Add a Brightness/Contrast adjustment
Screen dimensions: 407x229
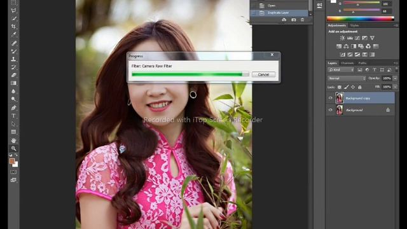tap(342, 38)
